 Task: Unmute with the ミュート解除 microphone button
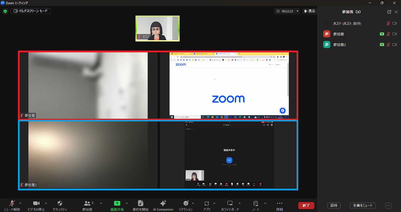pyautogui.click(x=12, y=205)
